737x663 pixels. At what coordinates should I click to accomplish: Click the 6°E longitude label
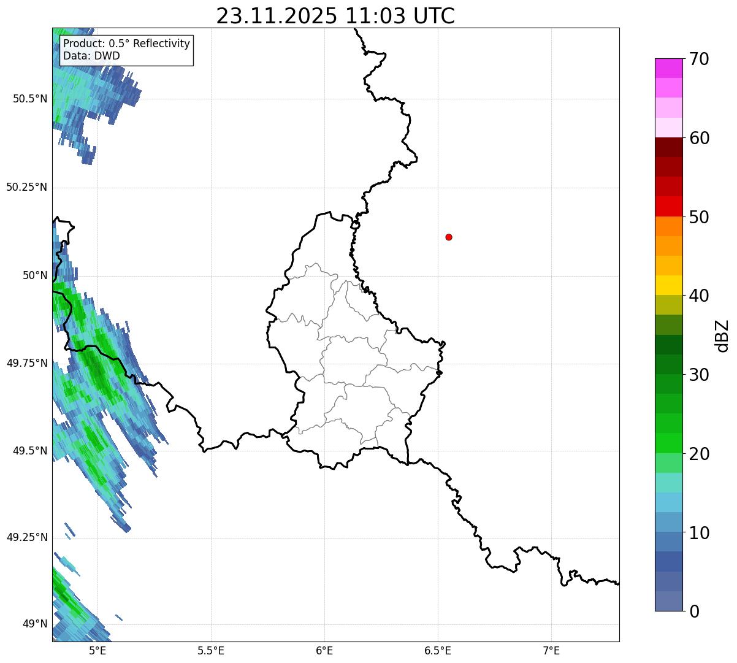324,650
